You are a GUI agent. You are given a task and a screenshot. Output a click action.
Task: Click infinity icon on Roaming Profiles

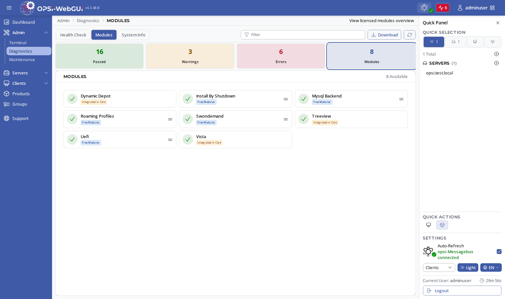[170, 119]
